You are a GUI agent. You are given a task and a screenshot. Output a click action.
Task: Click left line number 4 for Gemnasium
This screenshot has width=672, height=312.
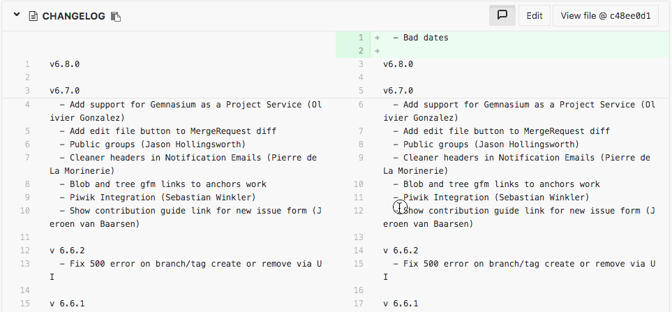click(27, 105)
